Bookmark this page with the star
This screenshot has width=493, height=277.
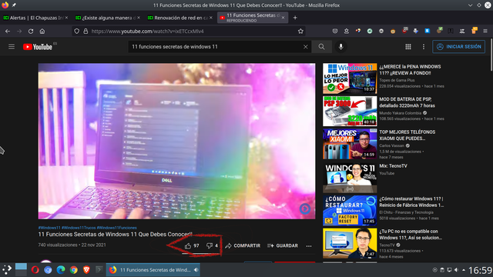click(x=300, y=31)
